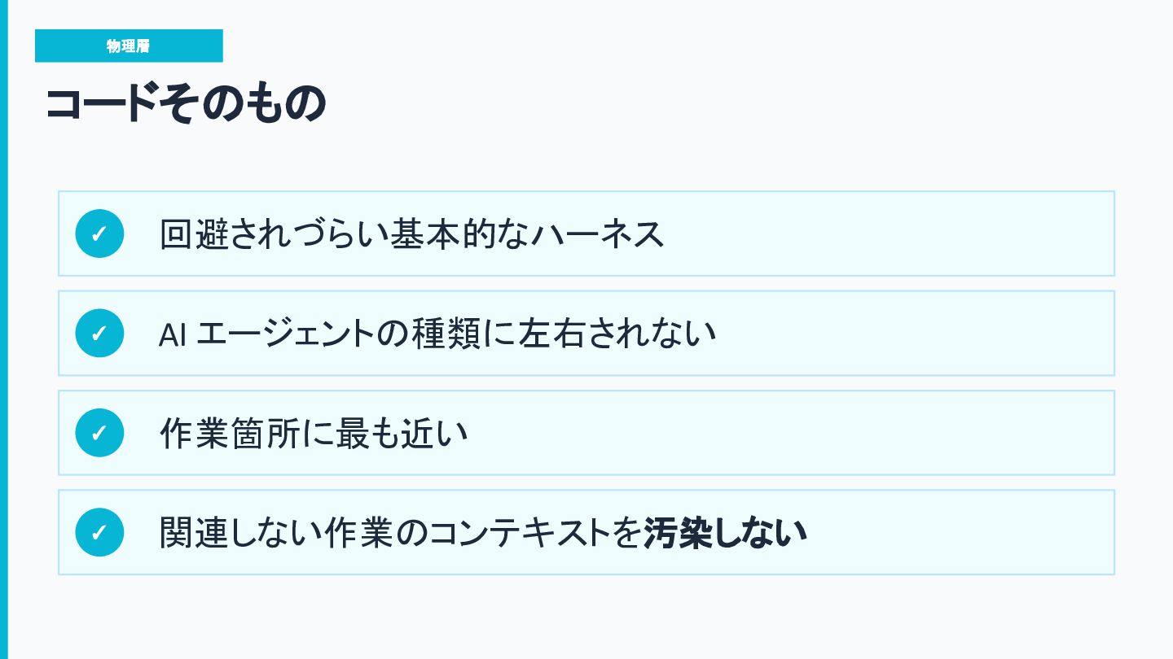
Task: Click the text 作業箇所に最も近い
Action: click(314, 434)
